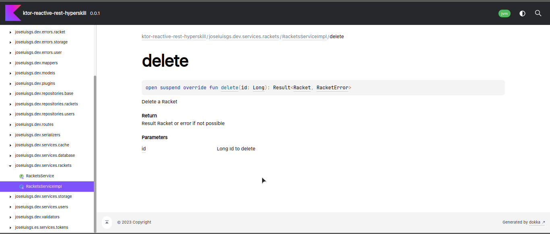Viewport: 550px width, 234px height.
Task: Open joseluisgs.dev.repositories.users in sidebar
Action: point(45,114)
